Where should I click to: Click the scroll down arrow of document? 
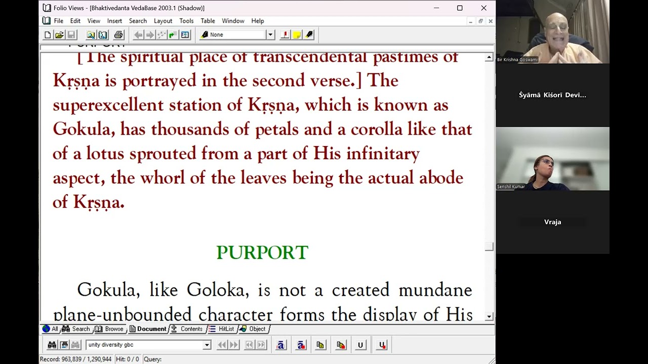[489, 316]
